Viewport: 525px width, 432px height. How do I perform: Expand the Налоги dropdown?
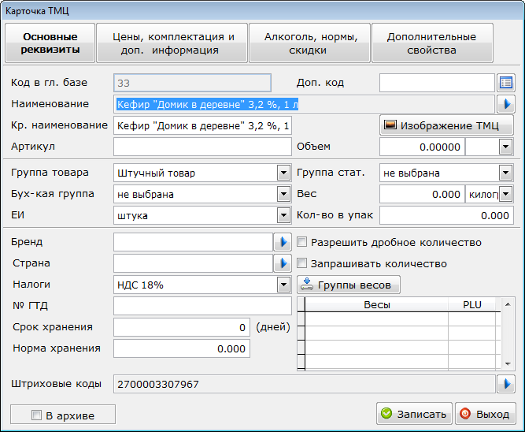283,285
